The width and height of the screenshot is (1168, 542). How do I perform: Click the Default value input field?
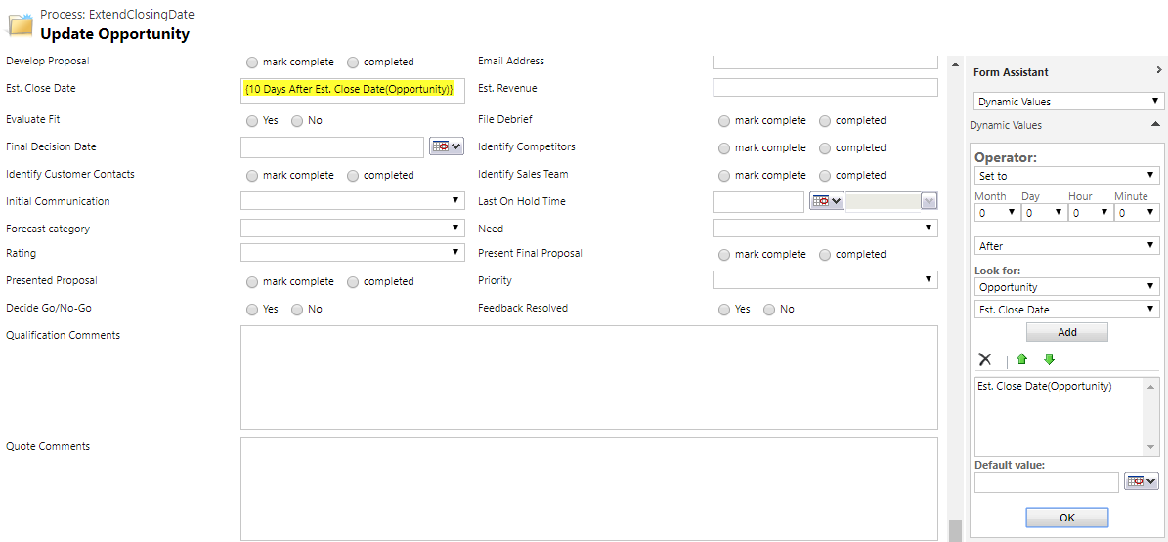click(x=1047, y=482)
